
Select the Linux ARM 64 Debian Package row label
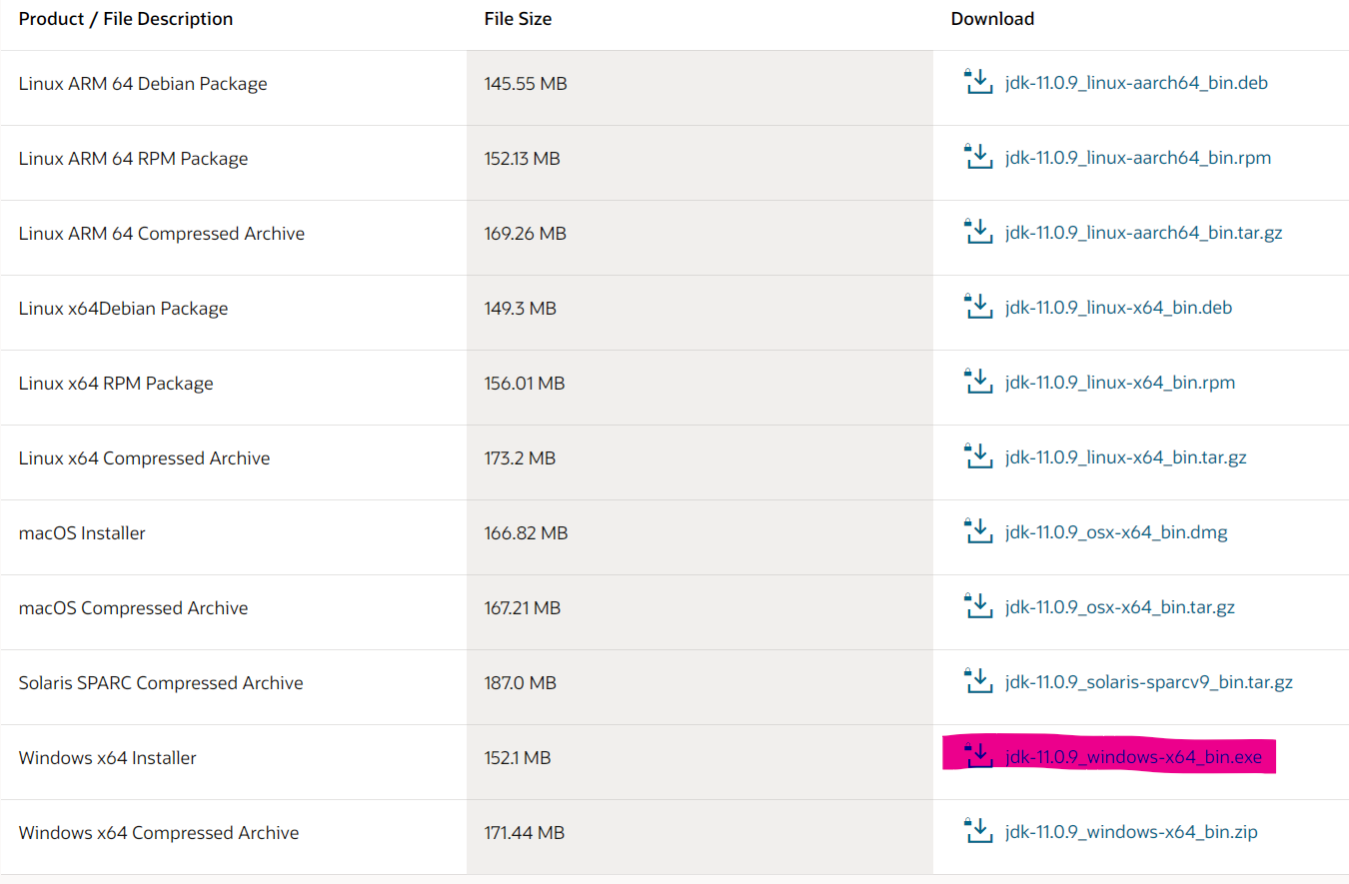[143, 84]
